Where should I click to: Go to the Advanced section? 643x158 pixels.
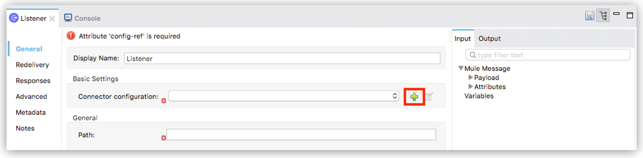point(31,96)
